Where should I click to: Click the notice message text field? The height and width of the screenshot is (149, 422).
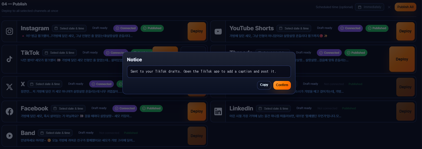click(209, 72)
